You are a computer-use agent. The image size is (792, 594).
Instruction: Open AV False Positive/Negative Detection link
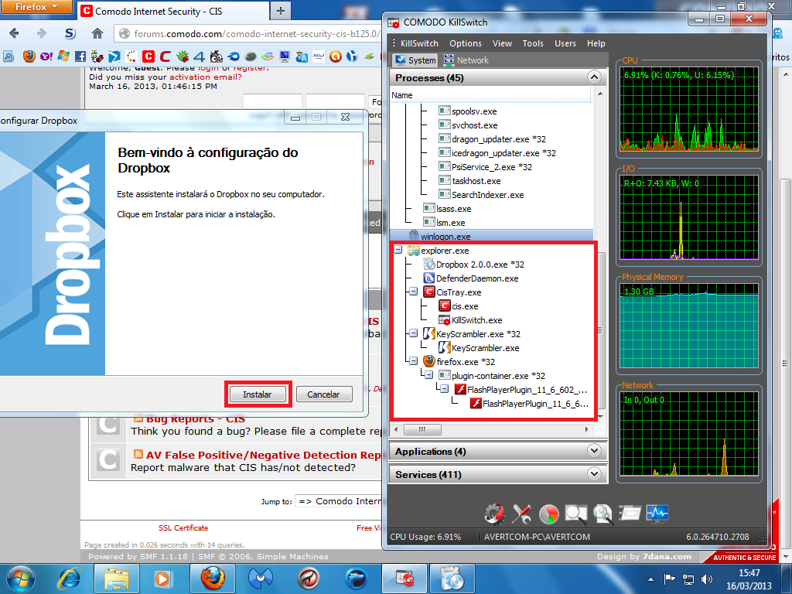point(264,455)
